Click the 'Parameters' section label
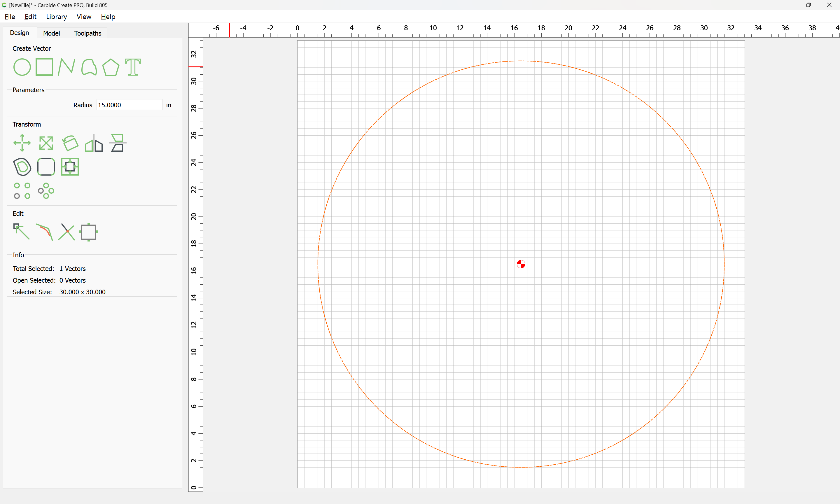The width and height of the screenshot is (840, 504). pos(29,90)
